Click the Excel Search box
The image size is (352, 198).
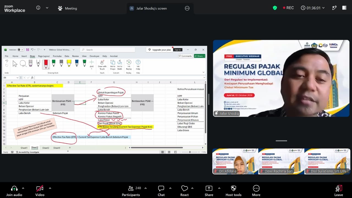click(x=108, y=50)
